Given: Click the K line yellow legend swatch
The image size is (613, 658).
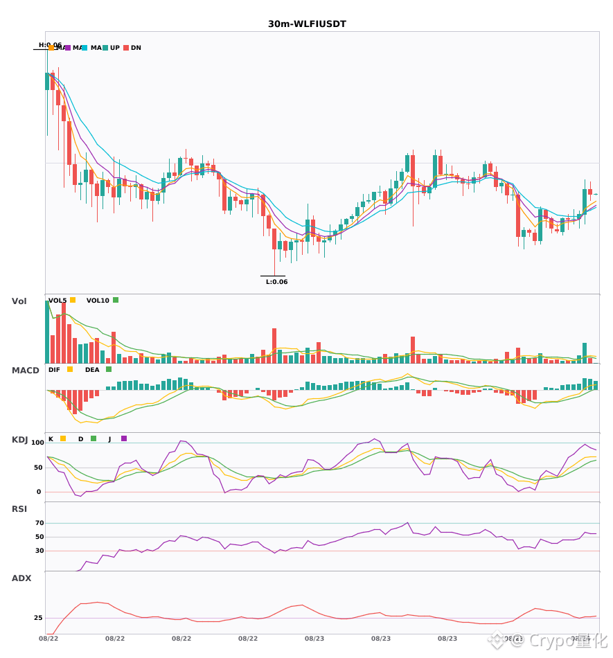Looking at the screenshot, I should coord(63,438).
